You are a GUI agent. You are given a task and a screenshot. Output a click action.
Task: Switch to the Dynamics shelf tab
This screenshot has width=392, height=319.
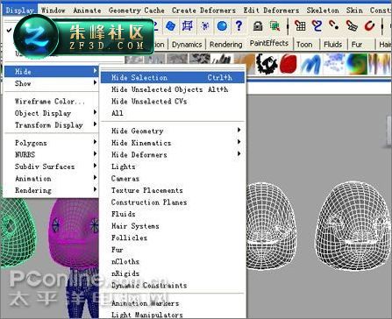(x=187, y=45)
